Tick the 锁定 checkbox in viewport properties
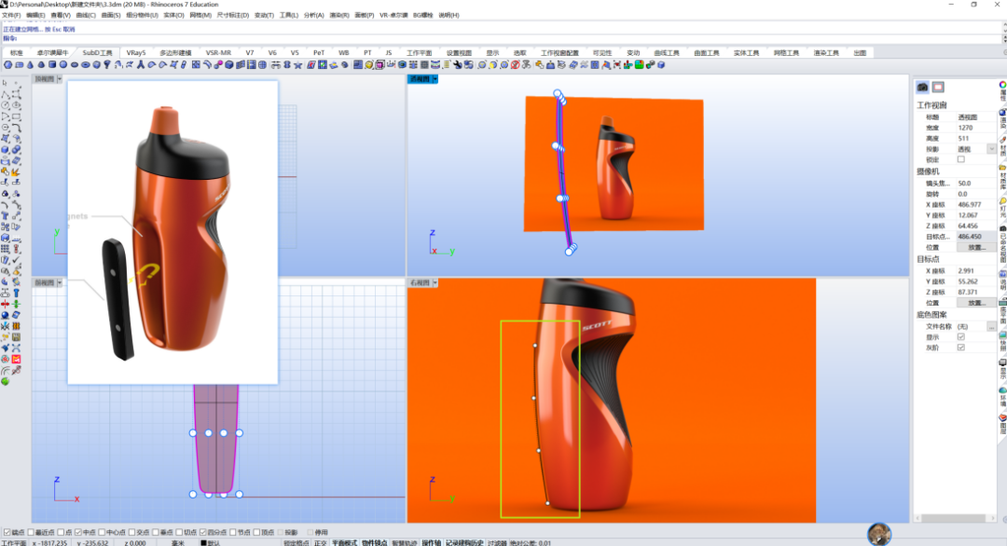 (960, 159)
